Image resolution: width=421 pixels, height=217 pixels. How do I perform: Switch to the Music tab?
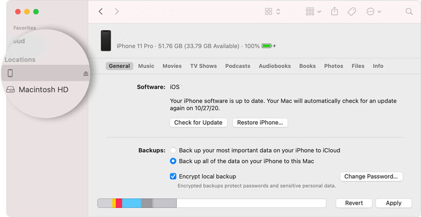pyautogui.click(x=146, y=66)
